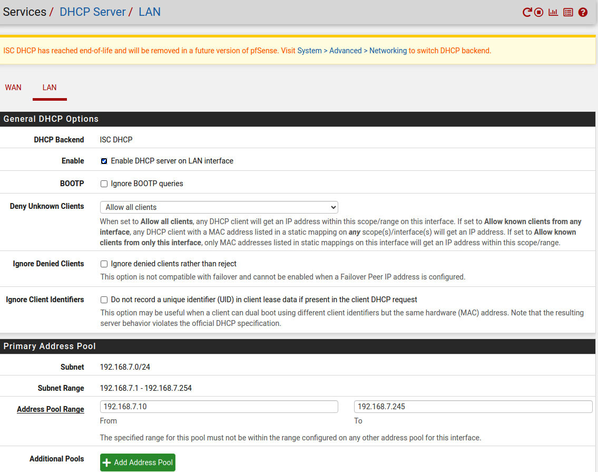The width and height of the screenshot is (598, 472).
Task: Click the BOOTP label
Action: click(x=72, y=184)
